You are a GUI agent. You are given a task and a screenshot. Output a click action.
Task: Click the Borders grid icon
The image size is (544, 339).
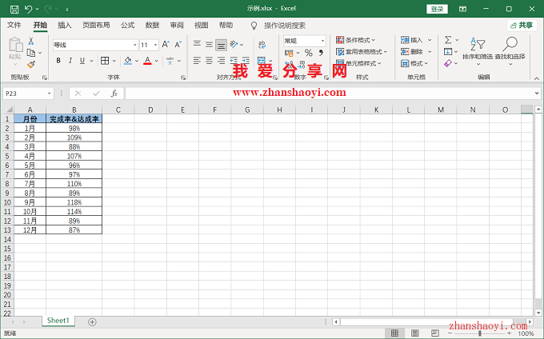point(105,61)
